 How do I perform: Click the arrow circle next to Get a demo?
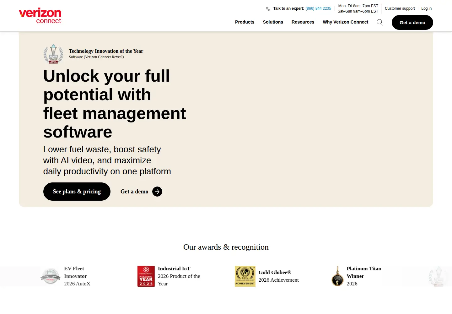coord(157,192)
